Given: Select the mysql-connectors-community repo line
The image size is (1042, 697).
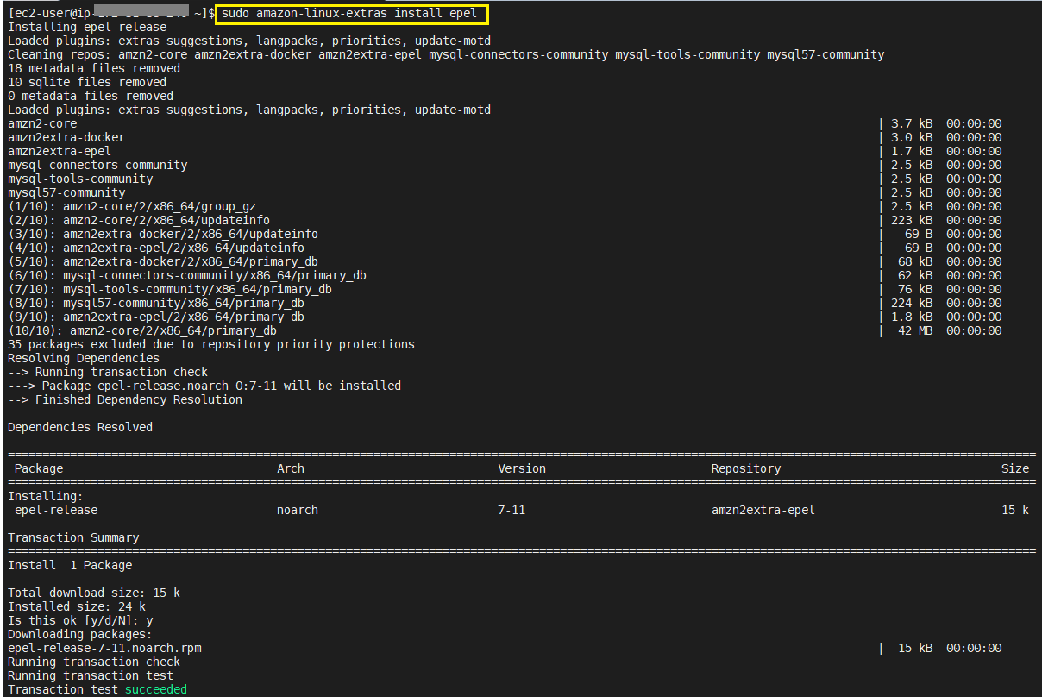Looking at the screenshot, I should pos(95,164).
